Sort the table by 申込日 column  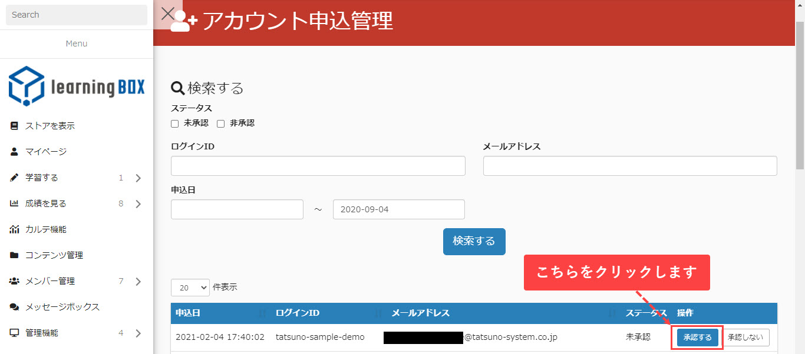click(x=262, y=313)
